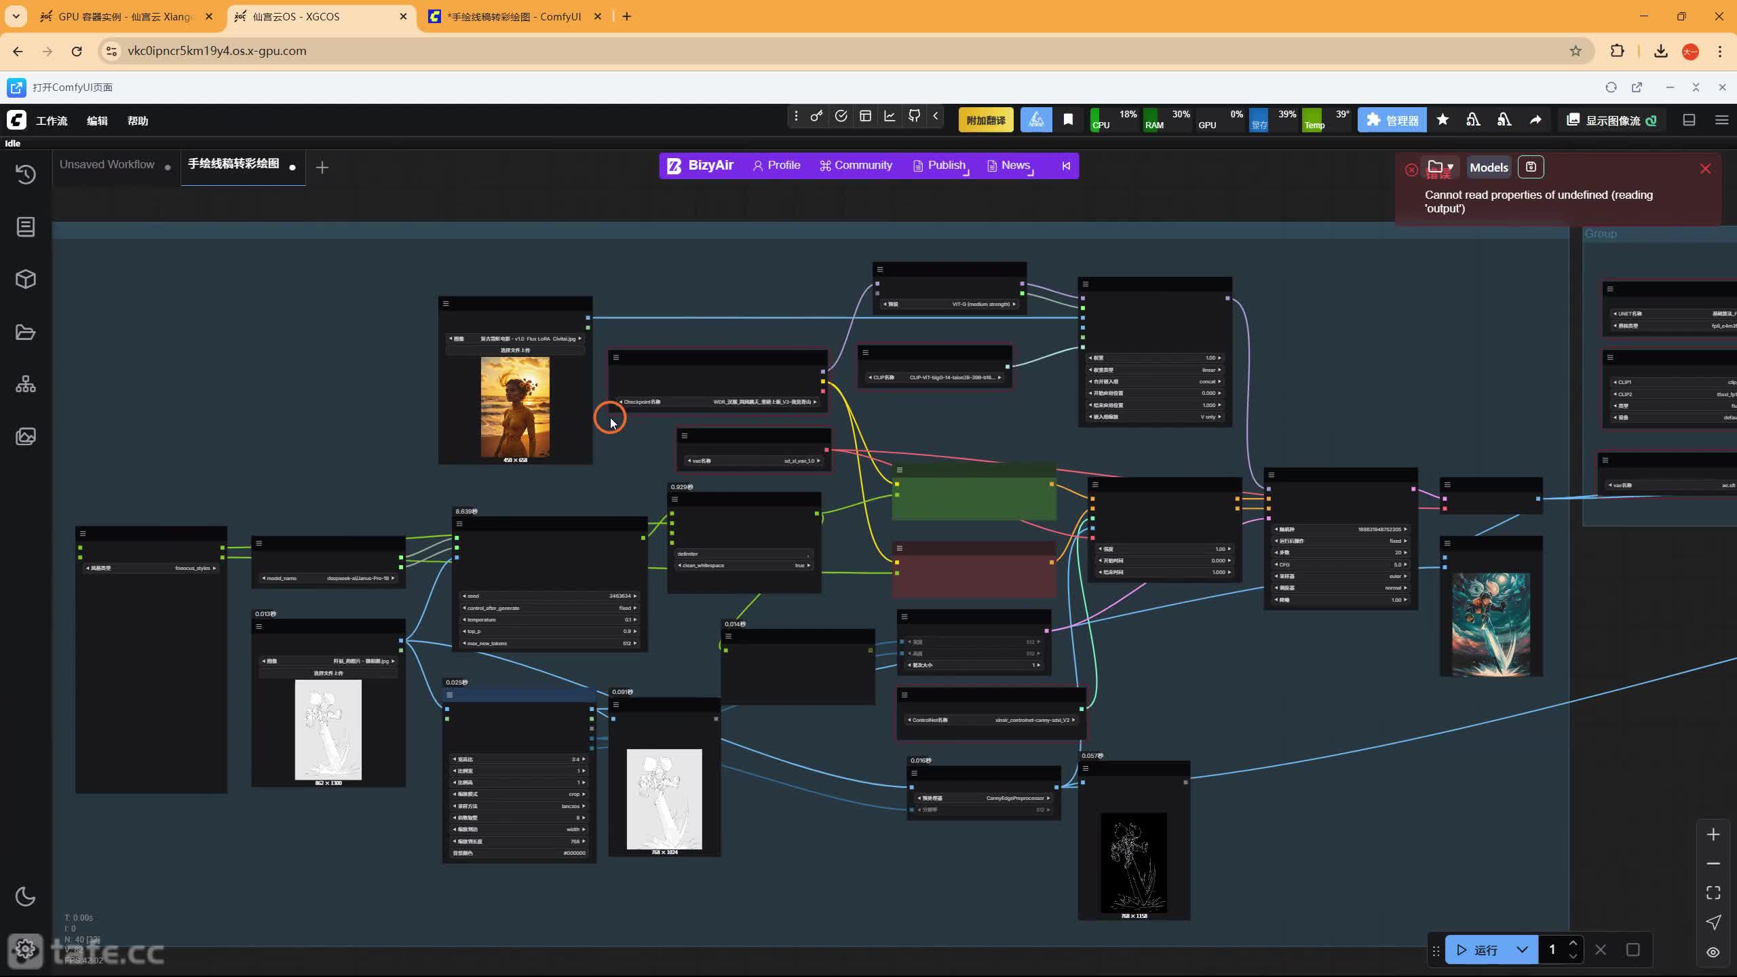Viewport: 1737px width, 977px height.
Task: Adjust the CFG 5.0 value slider
Action: pos(1341,564)
